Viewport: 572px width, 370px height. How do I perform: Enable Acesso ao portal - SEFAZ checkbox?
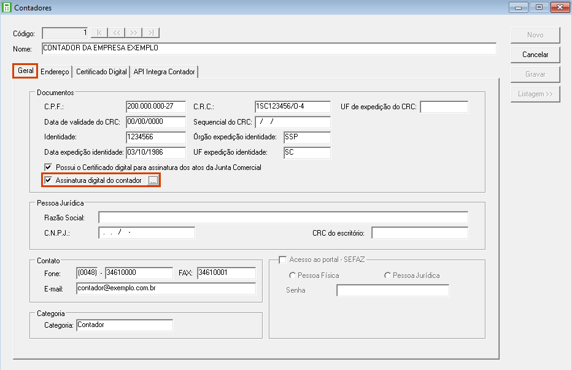coord(283,260)
